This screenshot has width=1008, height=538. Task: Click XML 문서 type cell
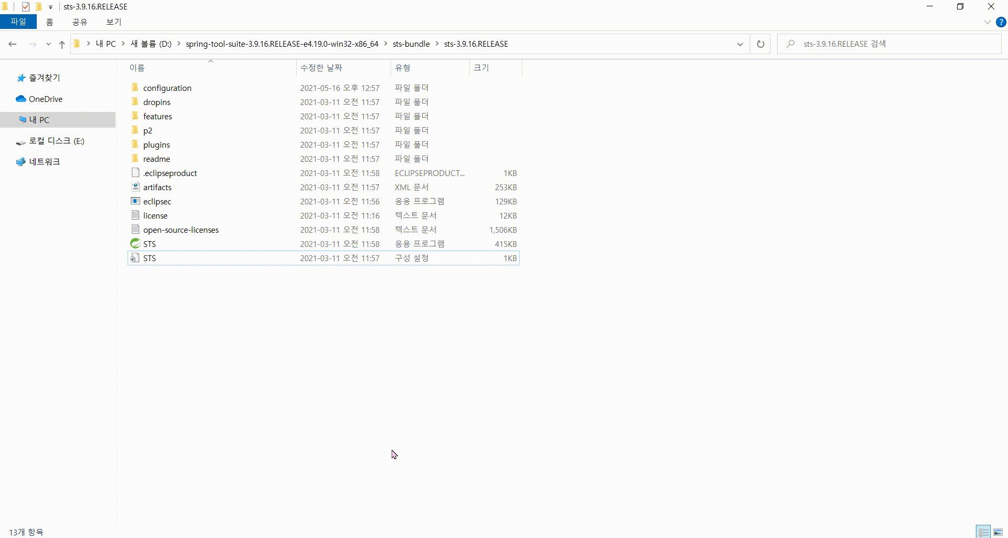pyautogui.click(x=412, y=187)
